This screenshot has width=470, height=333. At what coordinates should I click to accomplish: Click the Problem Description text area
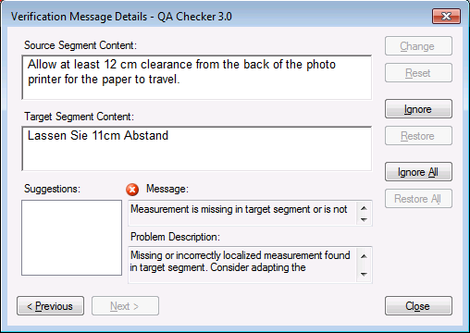tap(242, 265)
